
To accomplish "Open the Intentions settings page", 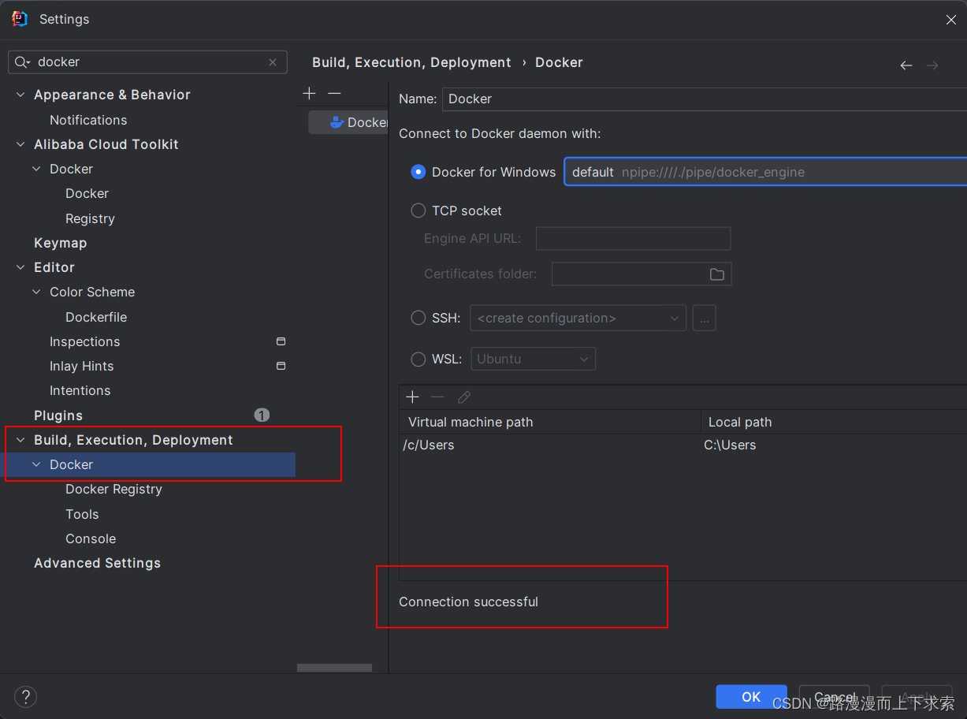I will (80, 390).
